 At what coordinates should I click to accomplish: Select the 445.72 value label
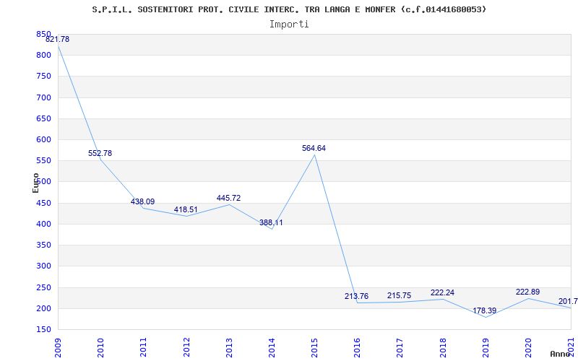click(x=228, y=198)
